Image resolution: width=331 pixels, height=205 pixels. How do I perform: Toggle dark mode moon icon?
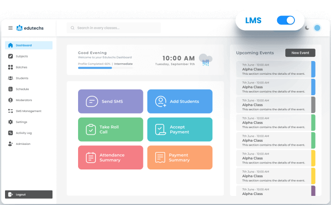point(307,28)
